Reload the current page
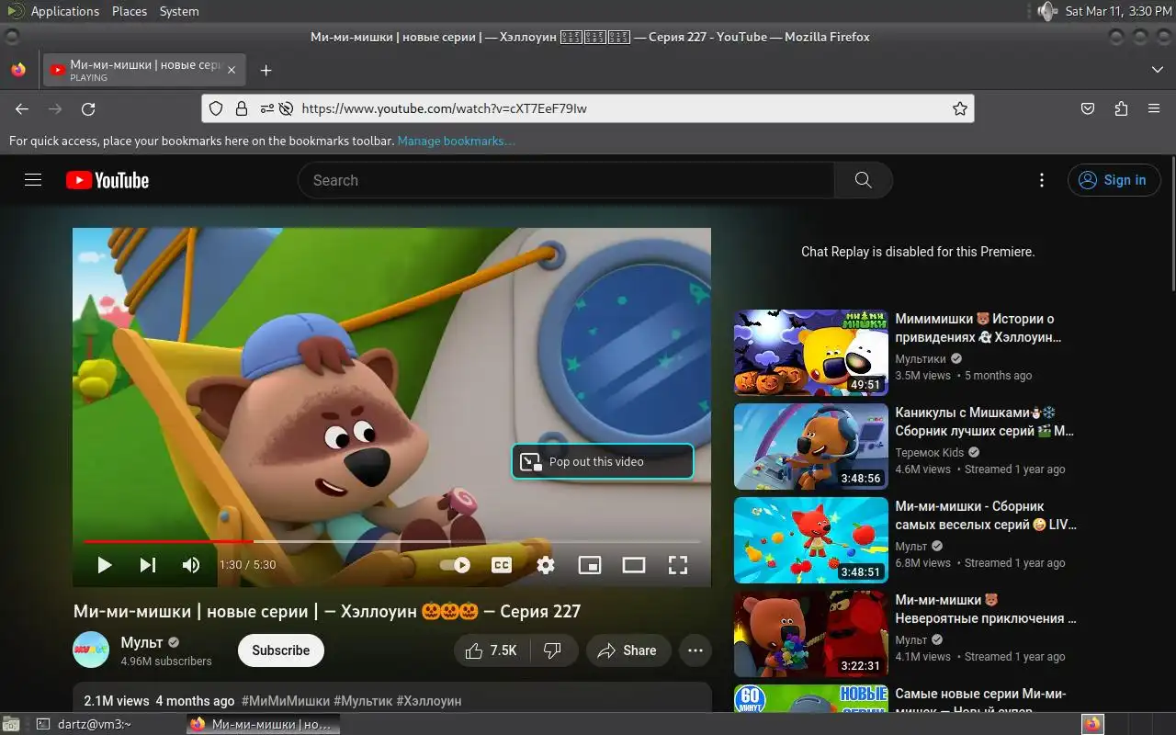 click(x=88, y=108)
